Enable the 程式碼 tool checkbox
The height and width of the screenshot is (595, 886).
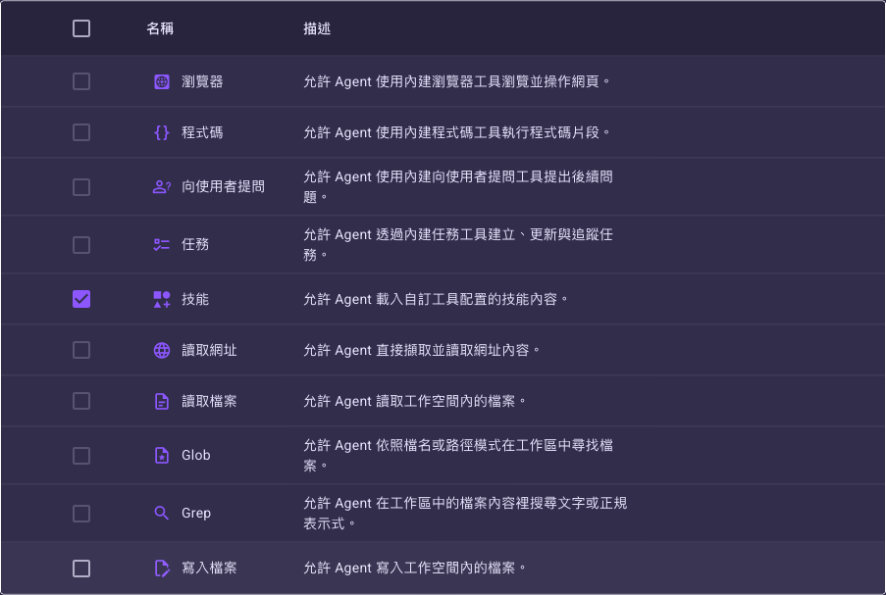point(81,132)
